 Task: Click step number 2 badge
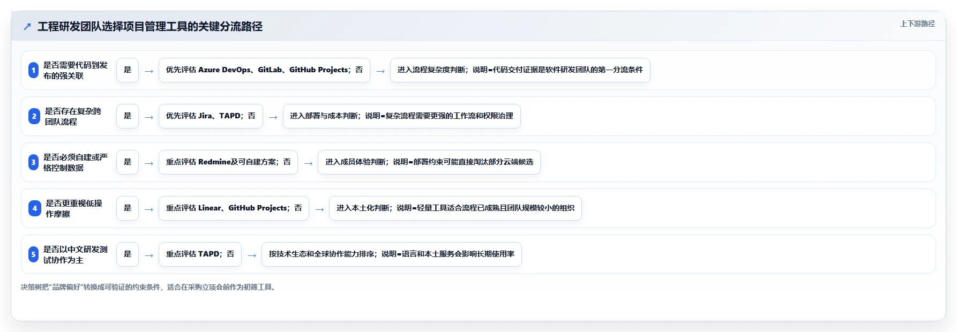34,116
